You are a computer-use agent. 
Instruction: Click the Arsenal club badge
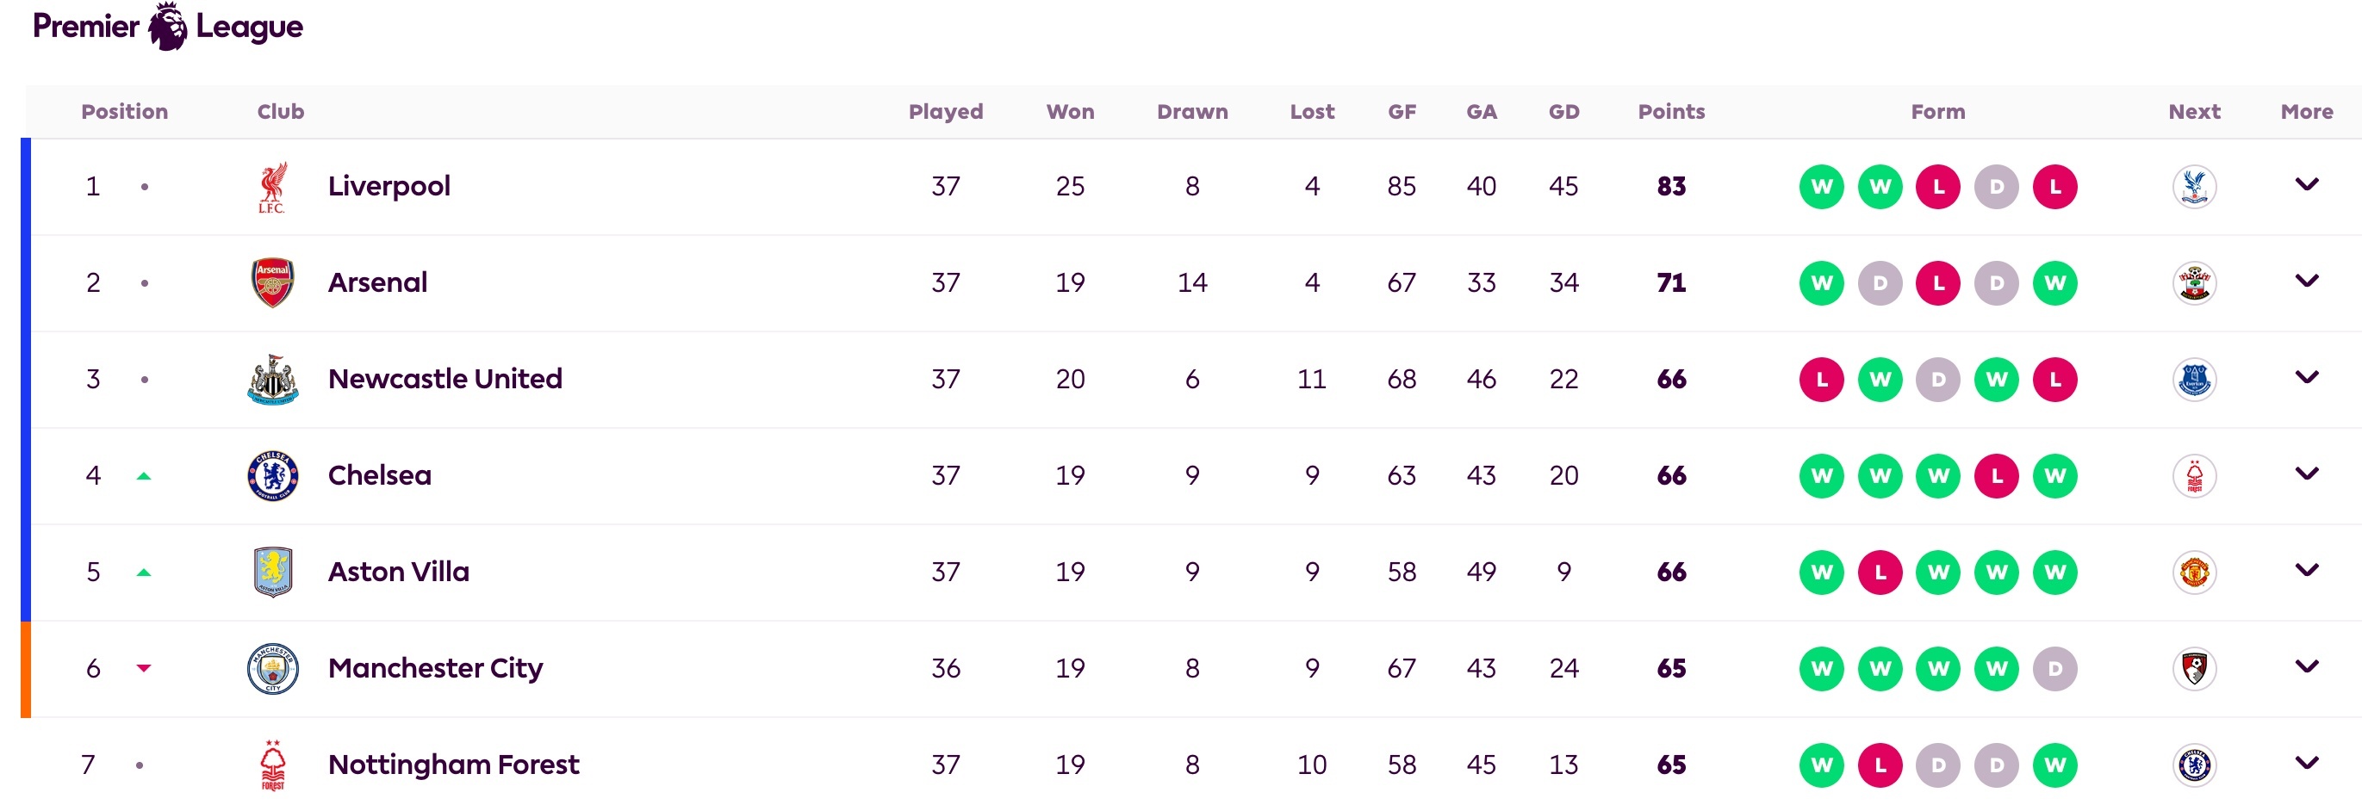click(x=272, y=283)
